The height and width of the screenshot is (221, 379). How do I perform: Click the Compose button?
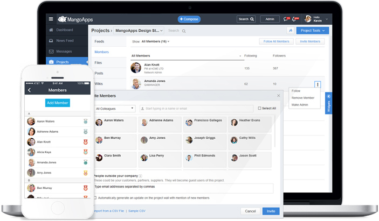tap(189, 19)
